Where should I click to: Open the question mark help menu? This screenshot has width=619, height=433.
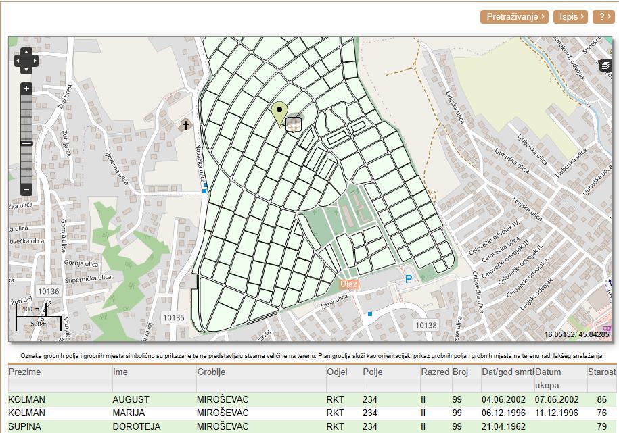(603, 16)
